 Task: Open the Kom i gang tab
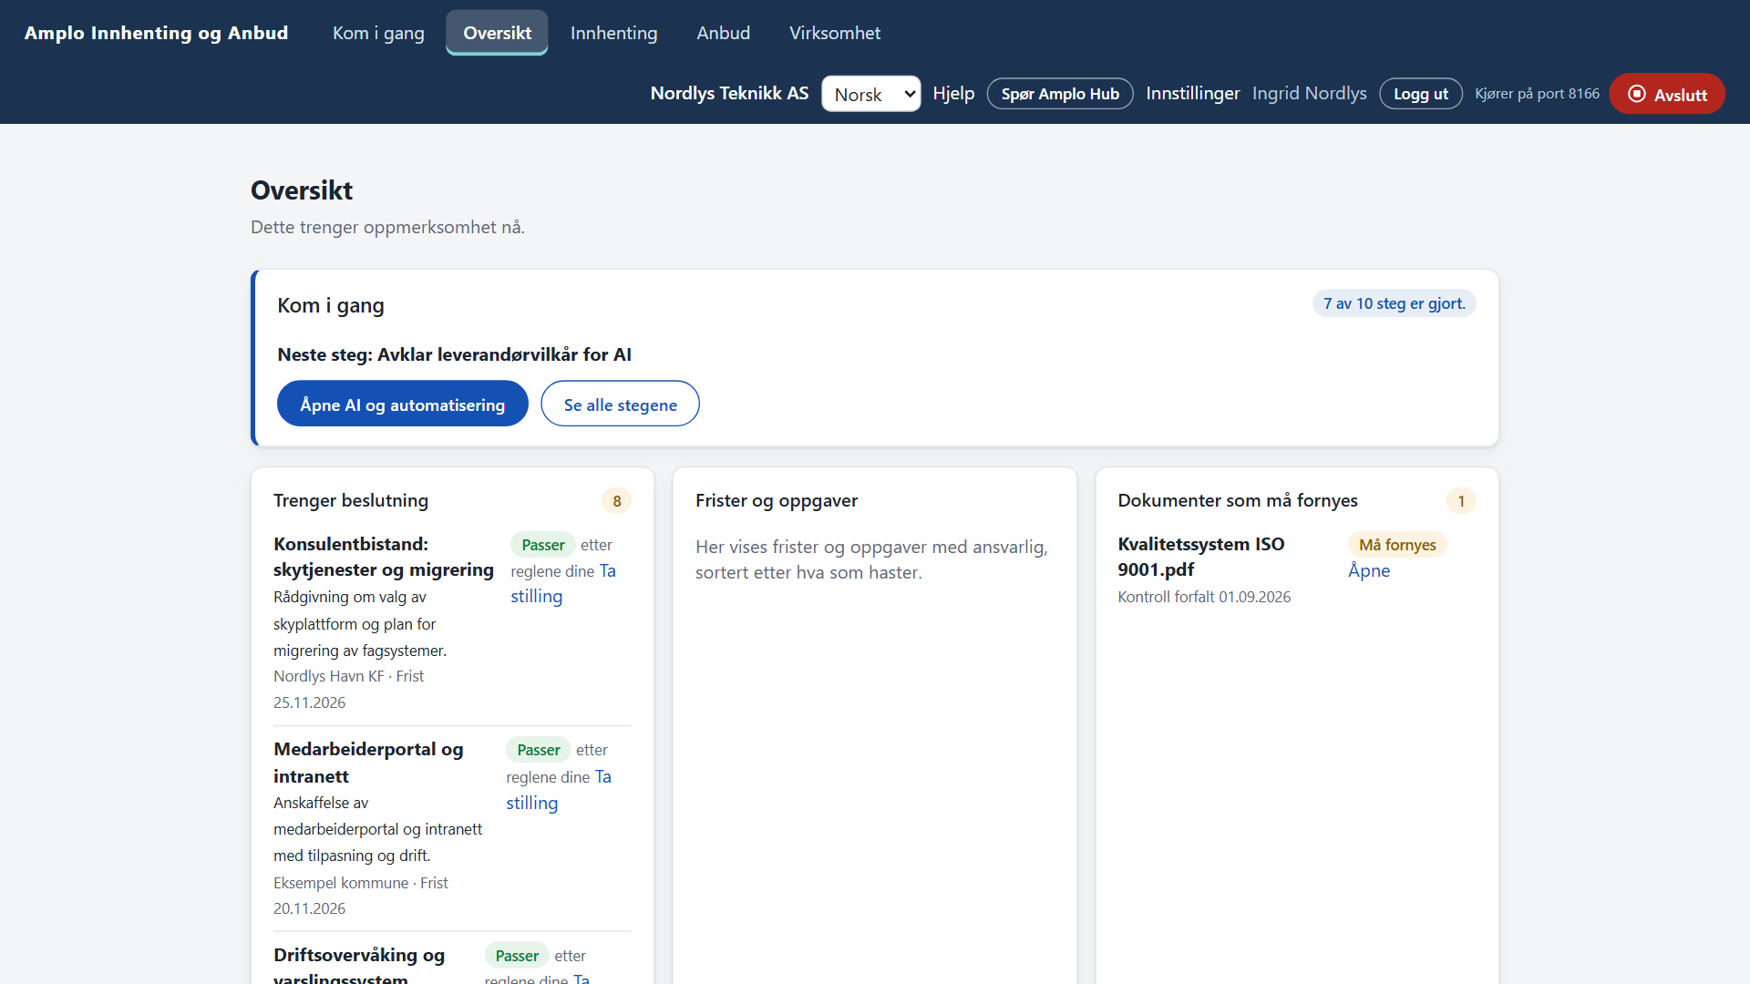click(378, 33)
